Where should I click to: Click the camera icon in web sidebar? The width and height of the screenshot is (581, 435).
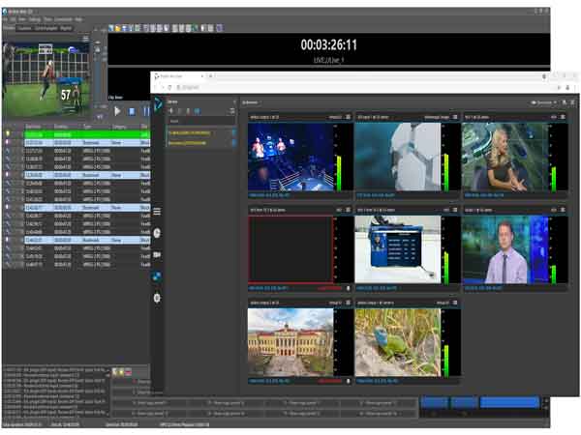[x=157, y=254]
